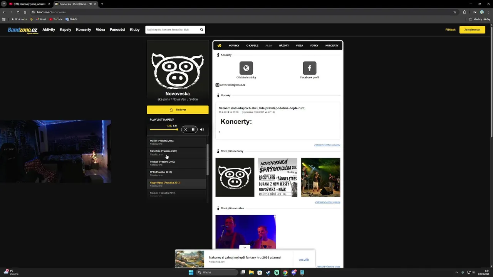Open File Explorer from the taskbar
The image size is (493, 277).
[x=251, y=272]
